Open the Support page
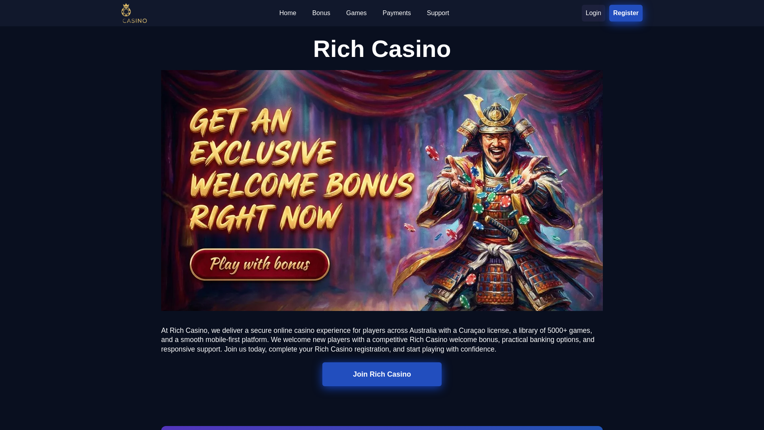764x430 pixels. 438,13
